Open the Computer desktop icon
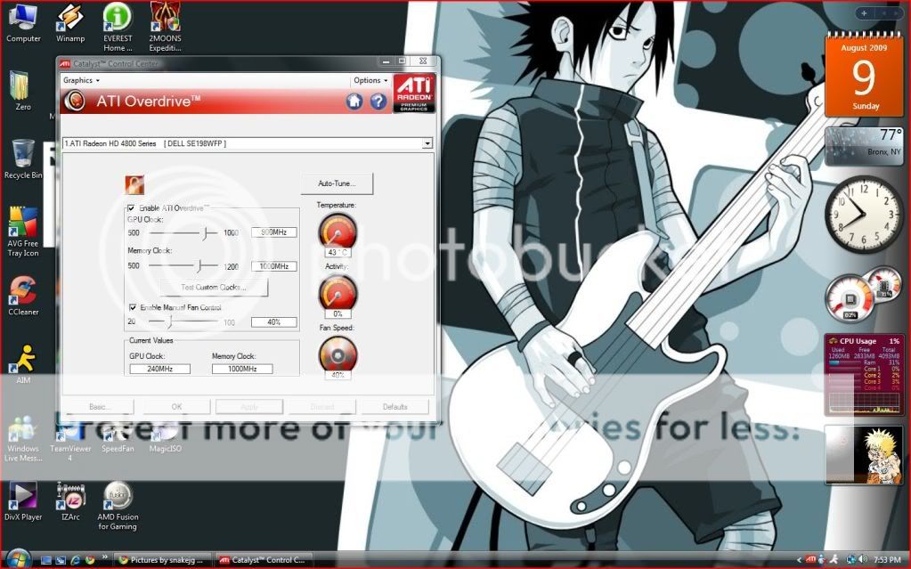The width and height of the screenshot is (911, 569). 23,23
